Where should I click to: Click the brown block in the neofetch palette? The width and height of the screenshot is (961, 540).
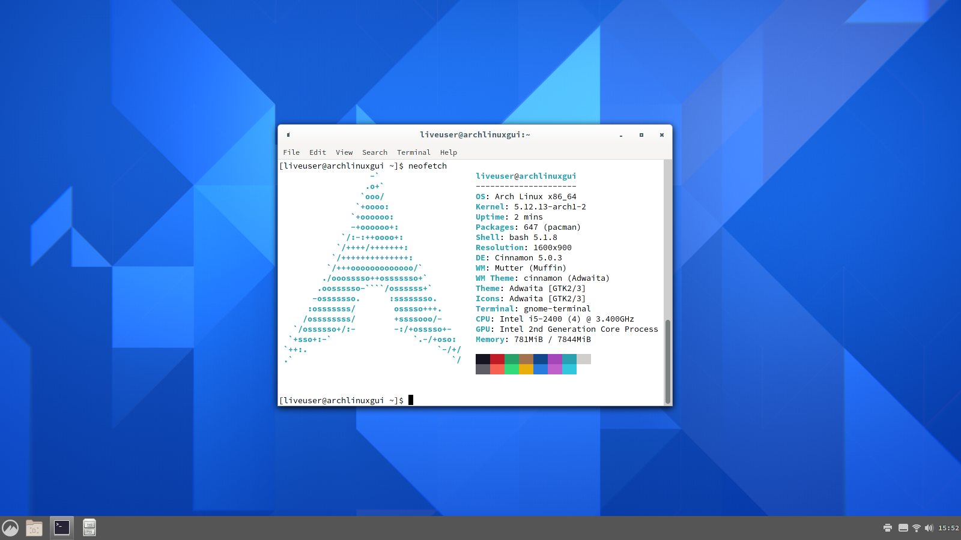coord(526,359)
